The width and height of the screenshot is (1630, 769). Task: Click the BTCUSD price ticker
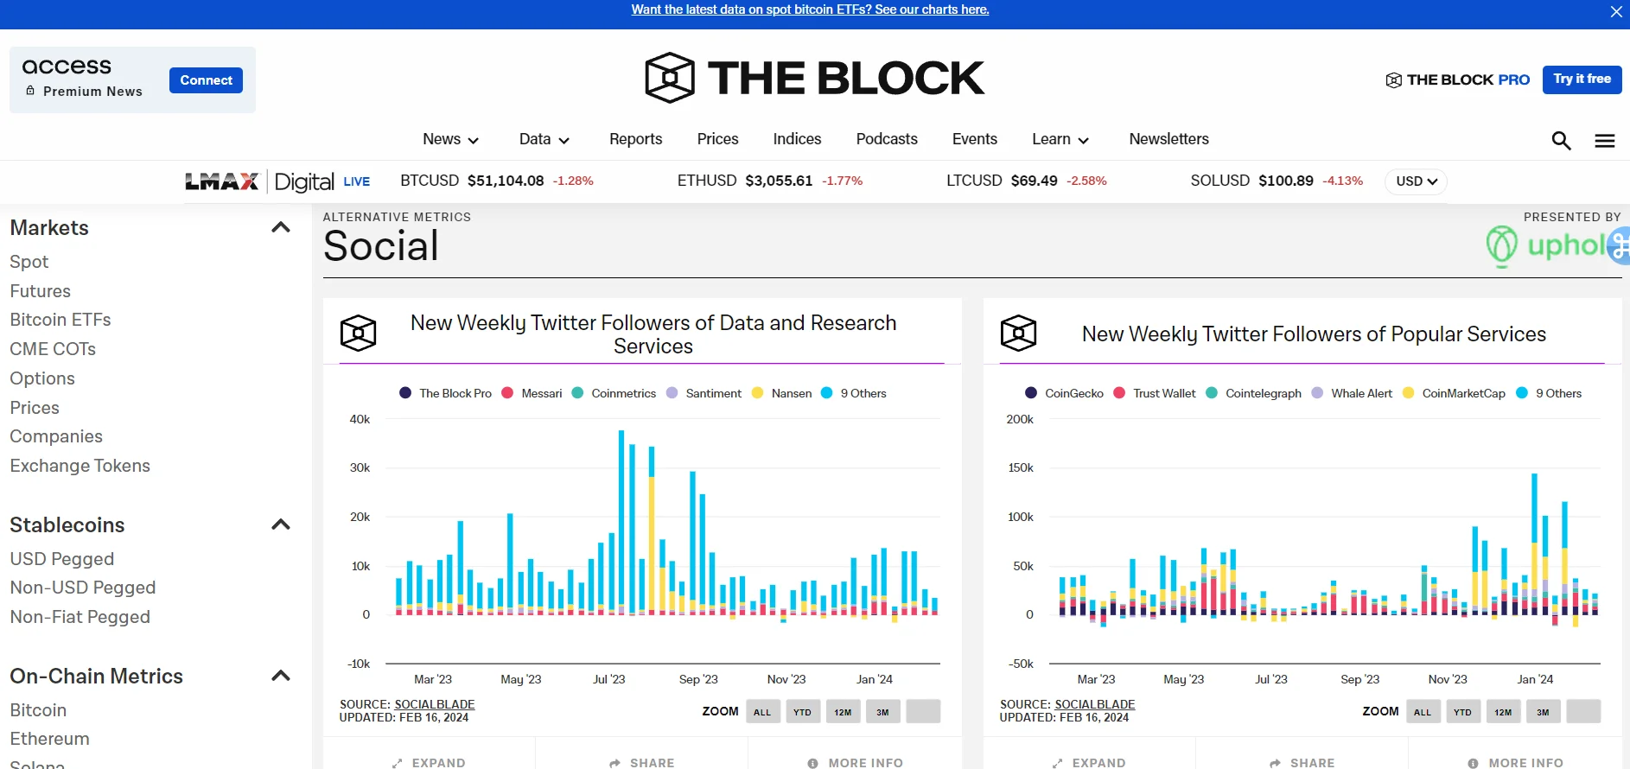tap(497, 181)
